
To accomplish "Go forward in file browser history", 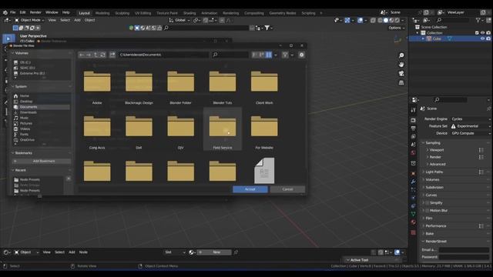I will pyautogui.click(x=89, y=55).
